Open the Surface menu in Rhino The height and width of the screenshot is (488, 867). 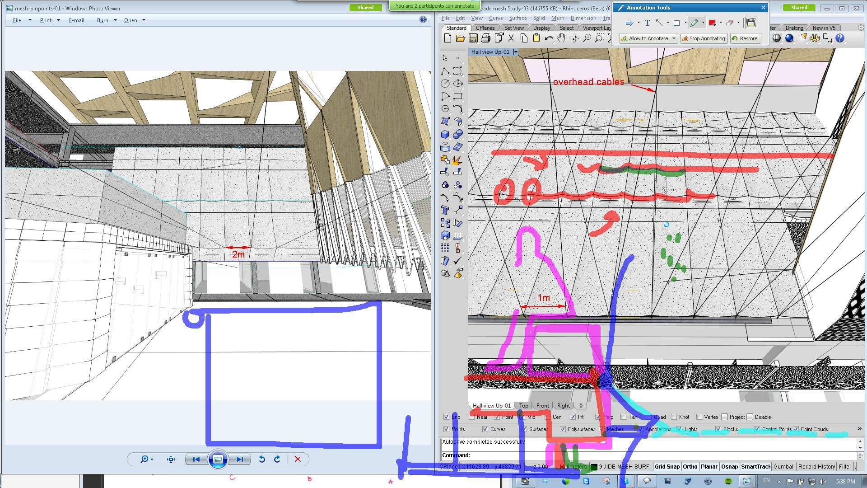[x=517, y=18]
